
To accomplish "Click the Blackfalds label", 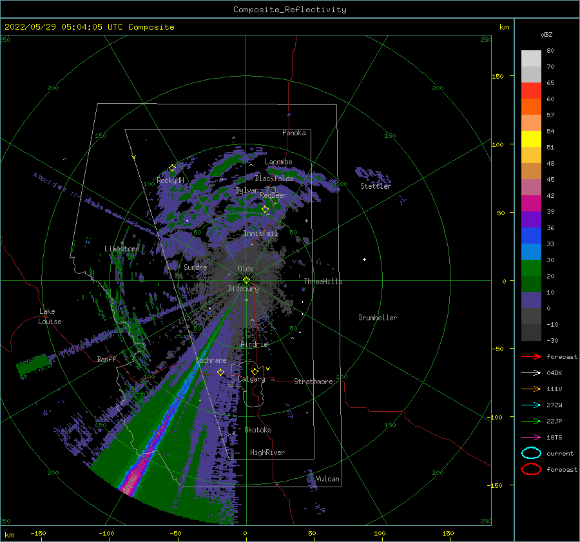I will [x=274, y=179].
